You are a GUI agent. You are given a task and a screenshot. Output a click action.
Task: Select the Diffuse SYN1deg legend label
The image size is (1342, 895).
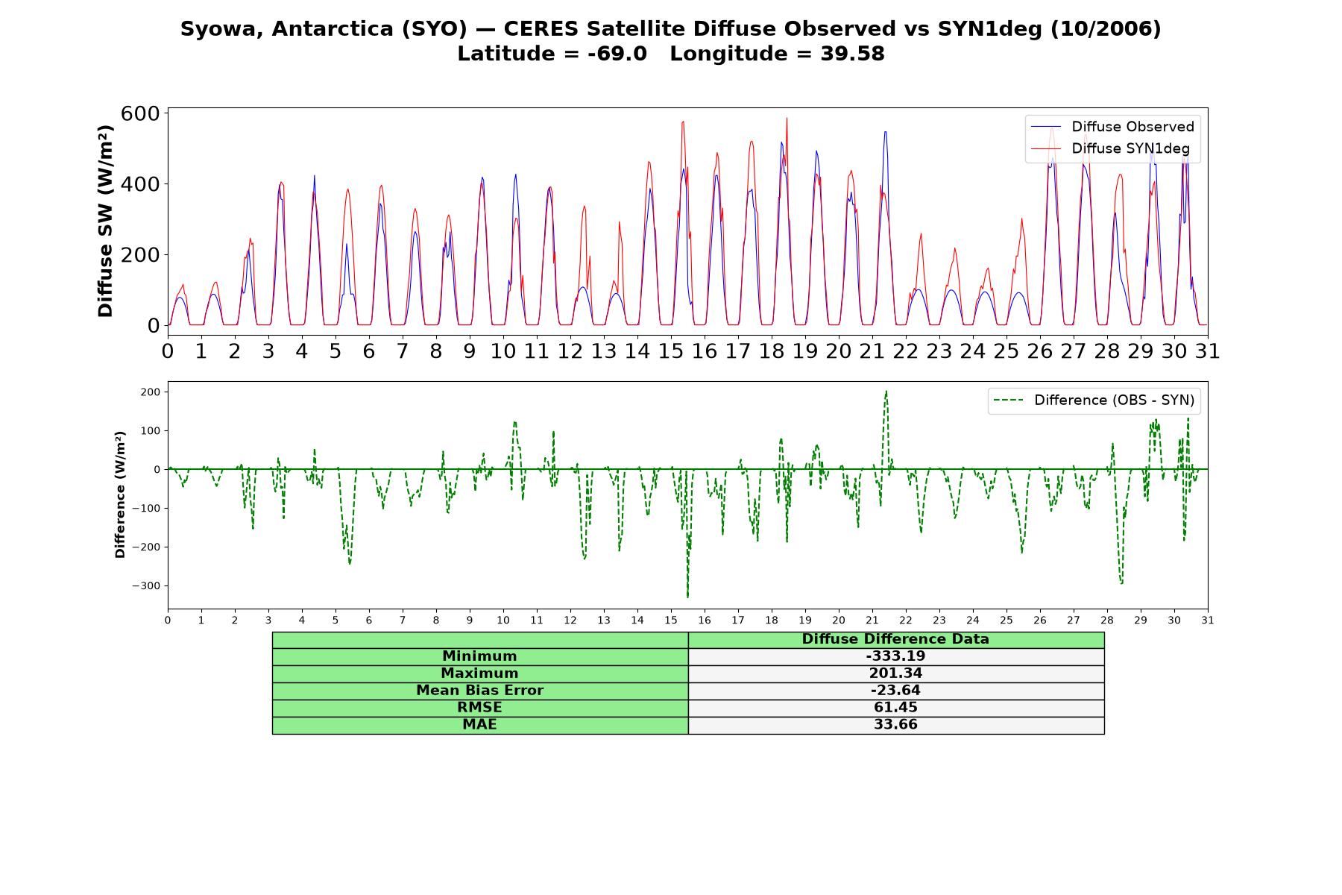click(x=1131, y=148)
